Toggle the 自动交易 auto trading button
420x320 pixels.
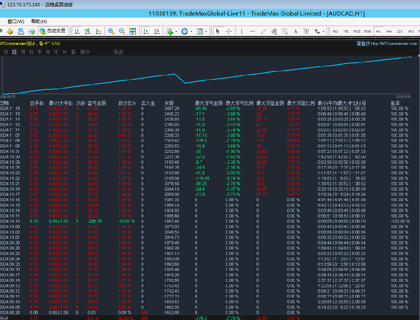coord(52,31)
